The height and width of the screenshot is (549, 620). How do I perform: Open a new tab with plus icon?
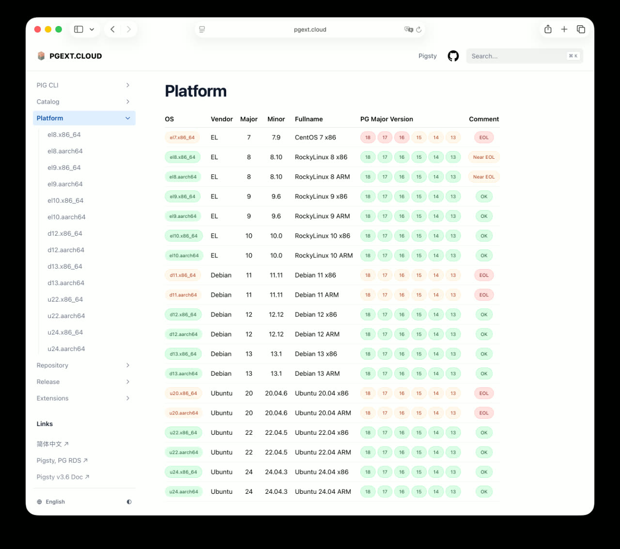(564, 30)
